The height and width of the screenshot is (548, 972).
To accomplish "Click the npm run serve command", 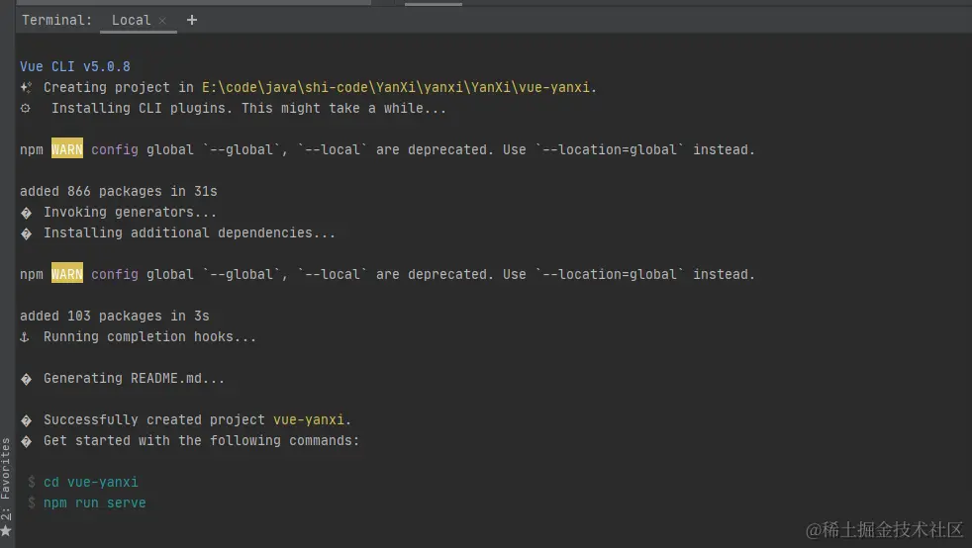I will pos(94,502).
